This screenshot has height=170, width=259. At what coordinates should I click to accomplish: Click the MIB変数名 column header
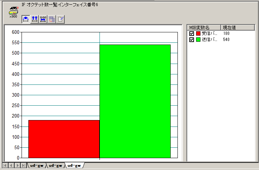(x=204, y=27)
